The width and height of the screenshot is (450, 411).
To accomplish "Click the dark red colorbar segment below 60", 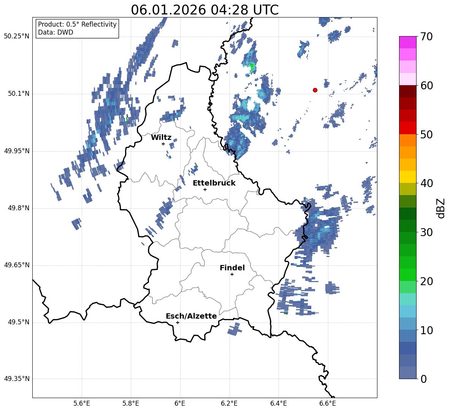I will pos(407,91).
